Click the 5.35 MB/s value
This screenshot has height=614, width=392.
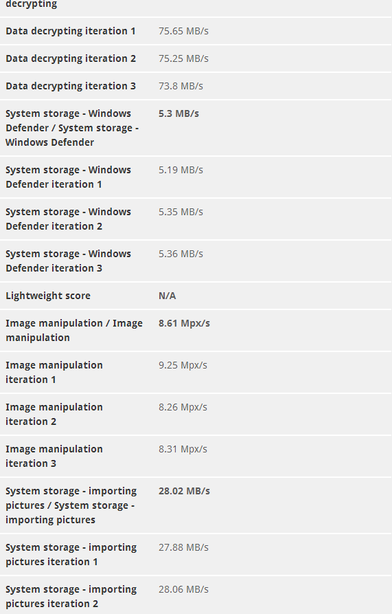point(181,212)
